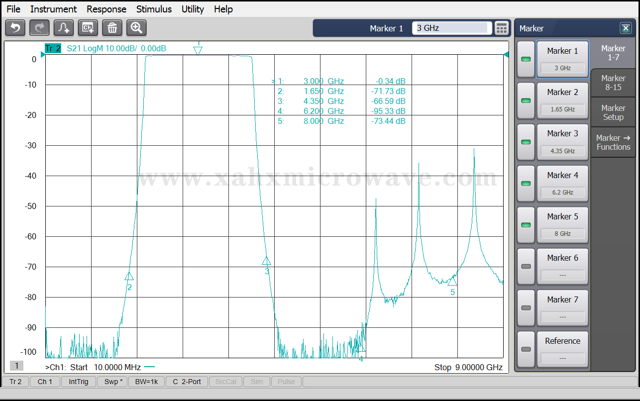Switch to Marker 8-15 tab
Viewport: 640px width, 401px height.
[x=613, y=83]
